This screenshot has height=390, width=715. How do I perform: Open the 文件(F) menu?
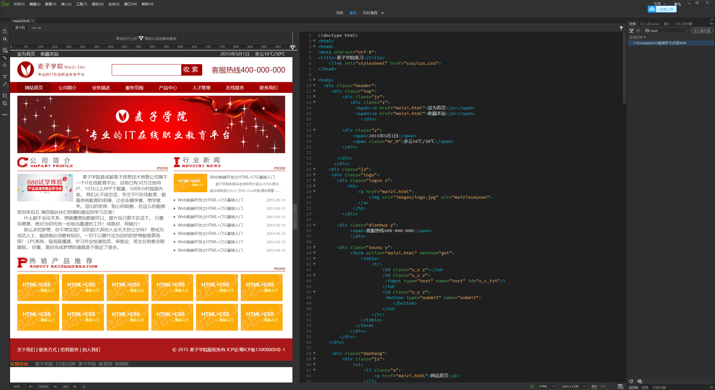click(19, 4)
